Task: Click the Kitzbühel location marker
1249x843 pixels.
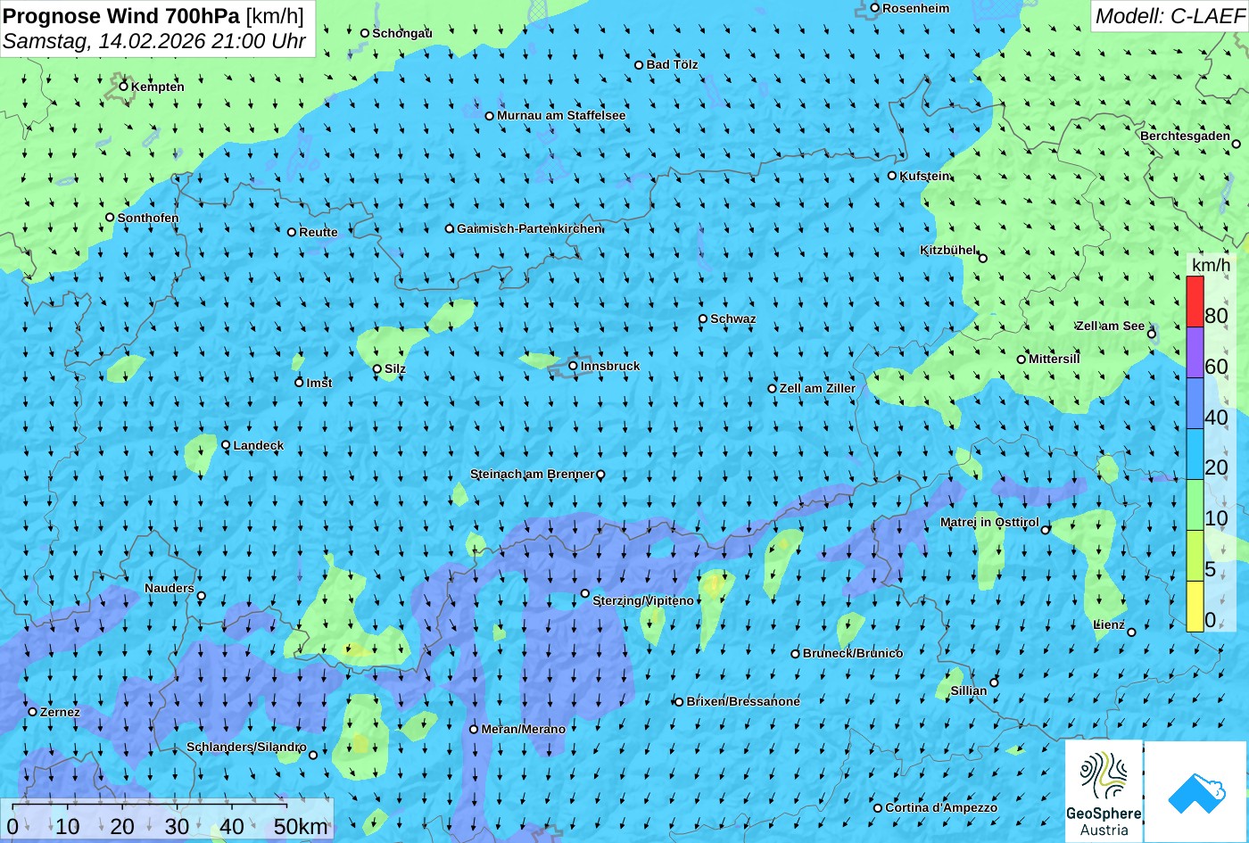Action: click(x=983, y=259)
